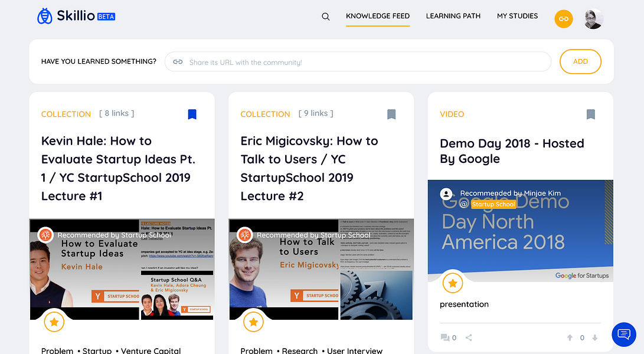
Task: Click the orange link share button
Action: pos(564,19)
